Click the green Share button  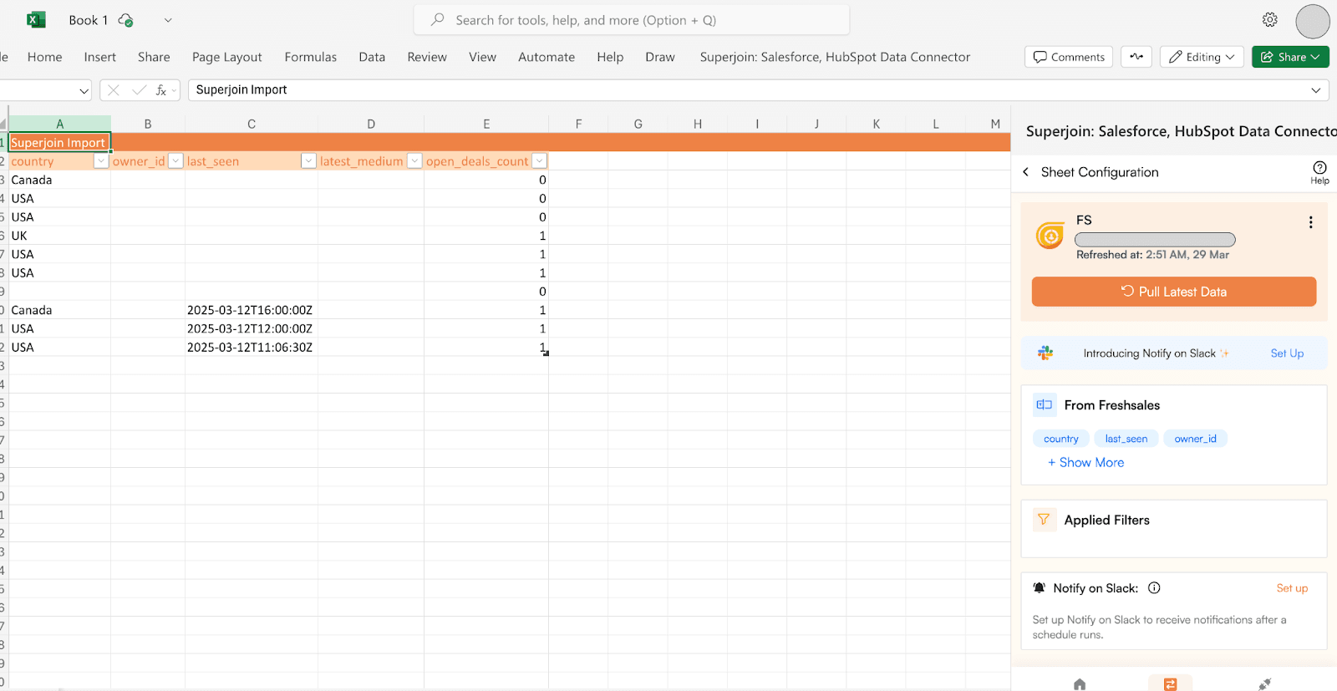(1290, 57)
